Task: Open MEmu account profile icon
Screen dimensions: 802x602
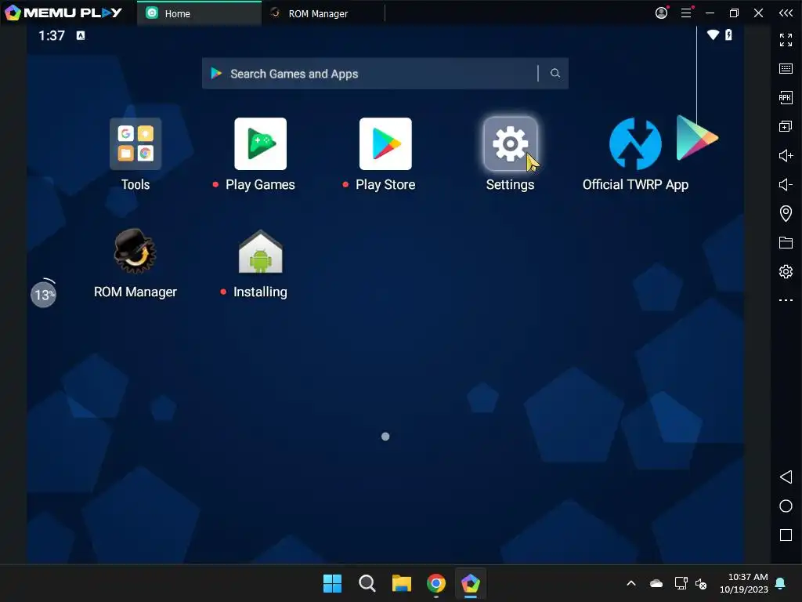Action: (661, 13)
